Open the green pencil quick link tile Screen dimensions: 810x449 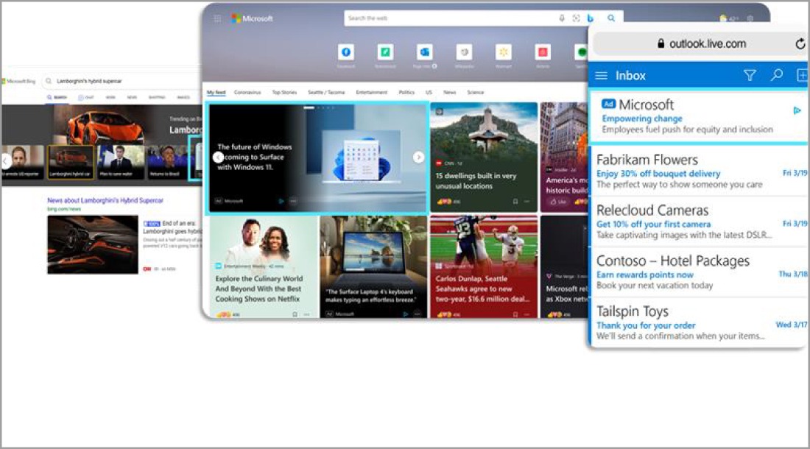[385, 52]
